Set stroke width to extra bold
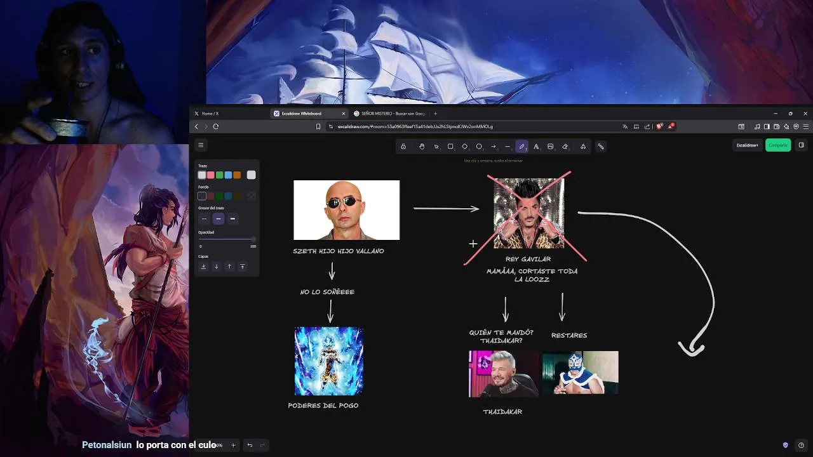Screen dimensions: 813x457 click(x=232, y=219)
